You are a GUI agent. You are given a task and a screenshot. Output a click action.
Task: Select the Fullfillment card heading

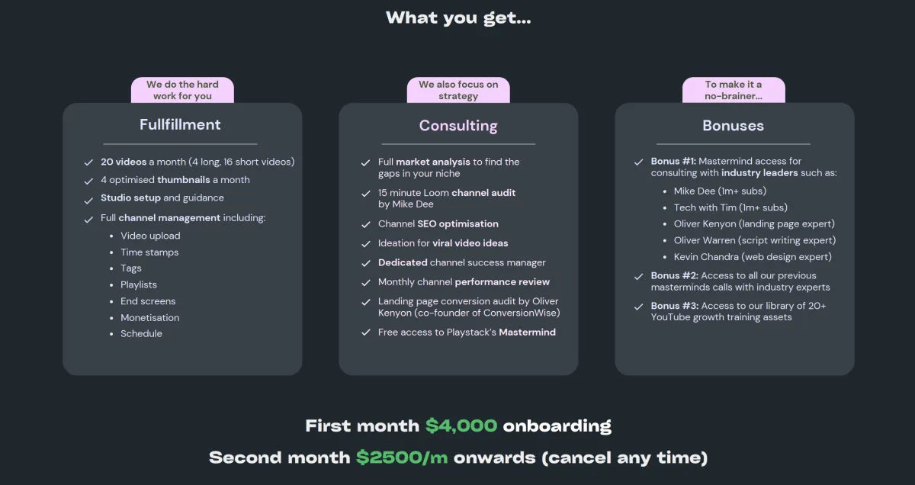click(180, 124)
